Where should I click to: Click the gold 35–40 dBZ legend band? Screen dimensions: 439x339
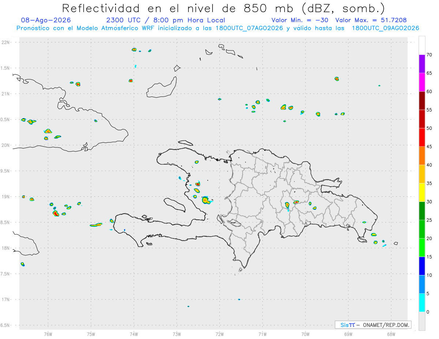tap(422, 174)
